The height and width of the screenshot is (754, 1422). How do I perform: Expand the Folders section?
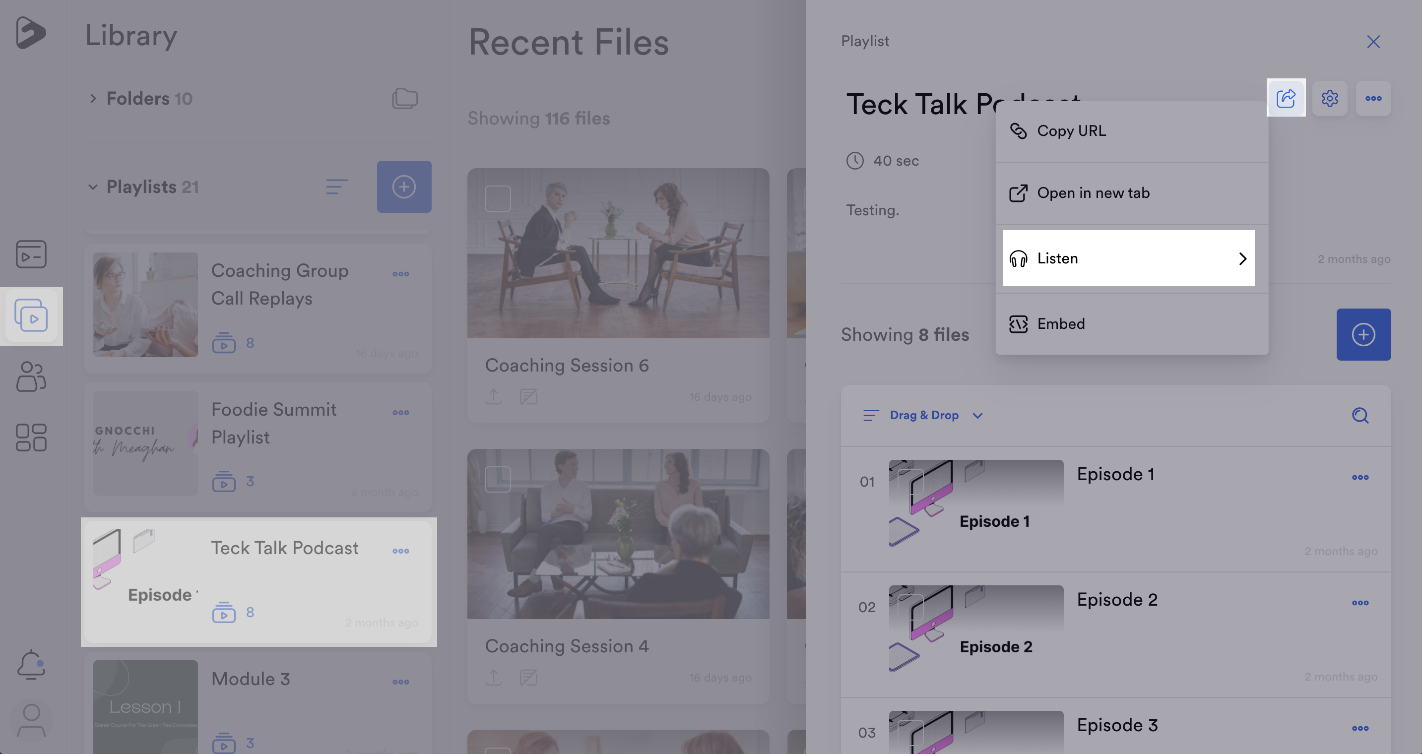click(x=93, y=98)
